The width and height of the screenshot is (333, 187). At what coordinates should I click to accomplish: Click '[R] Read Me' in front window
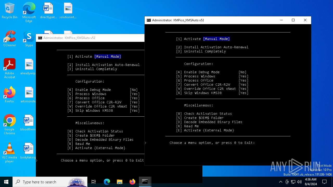[x=187, y=126]
